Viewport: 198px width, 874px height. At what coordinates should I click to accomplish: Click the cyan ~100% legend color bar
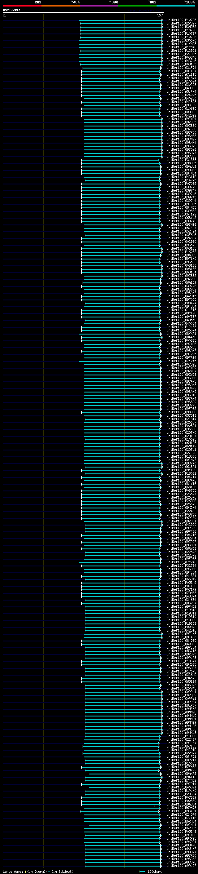176,6
